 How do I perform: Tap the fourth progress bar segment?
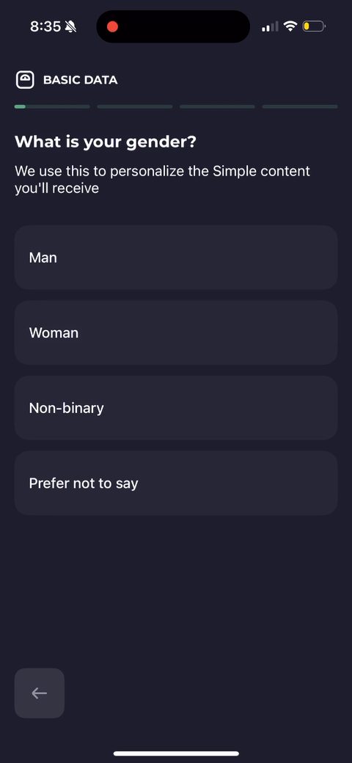click(300, 106)
